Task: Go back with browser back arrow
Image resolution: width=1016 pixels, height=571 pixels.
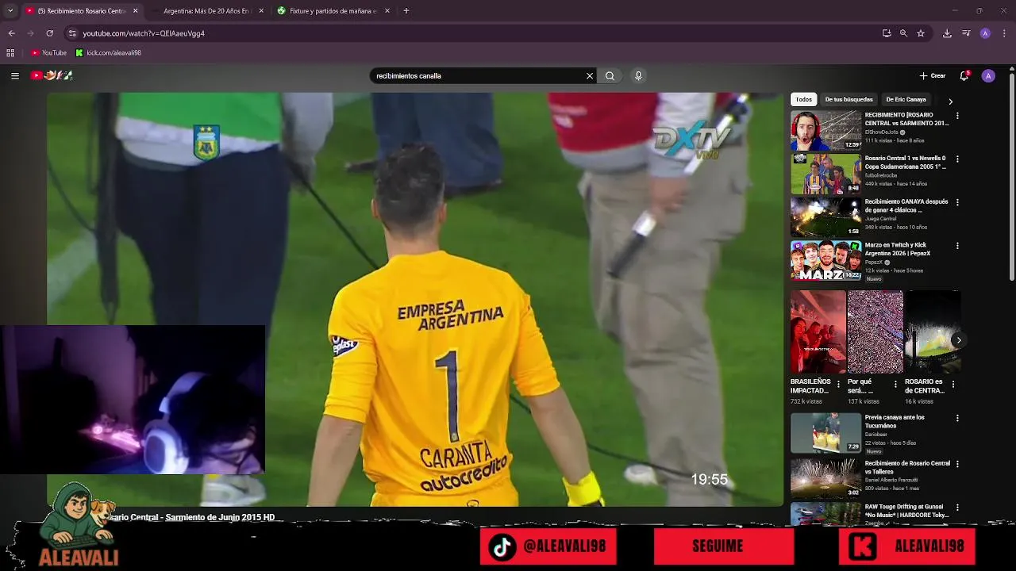Action: (x=11, y=33)
